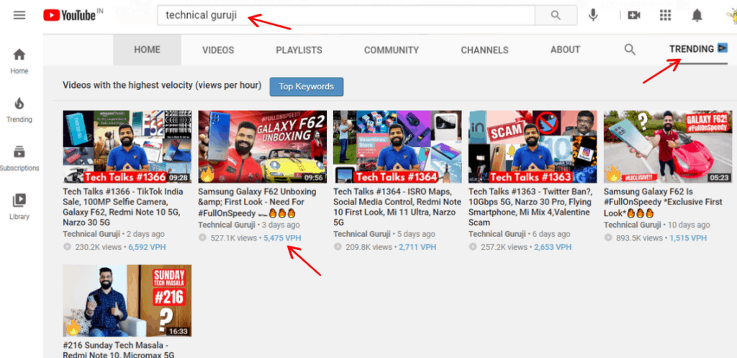
Task: Open Tech Talks #1366 thumbnail
Action: click(127, 147)
